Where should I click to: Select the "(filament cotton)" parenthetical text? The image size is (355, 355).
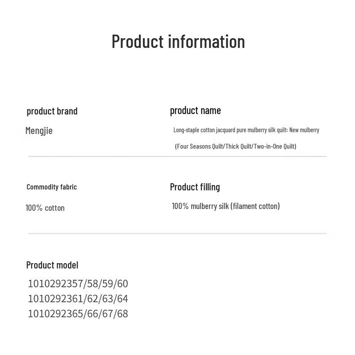pyautogui.click(x=255, y=206)
